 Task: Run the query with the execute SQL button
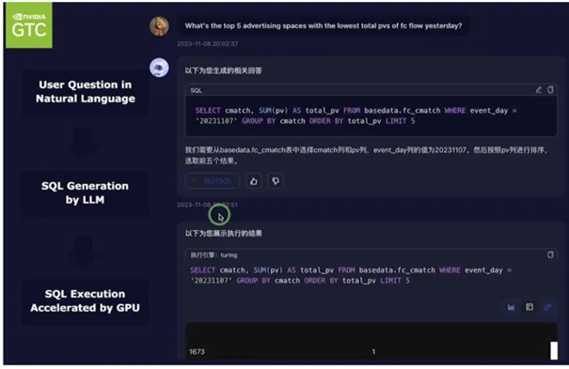213,180
